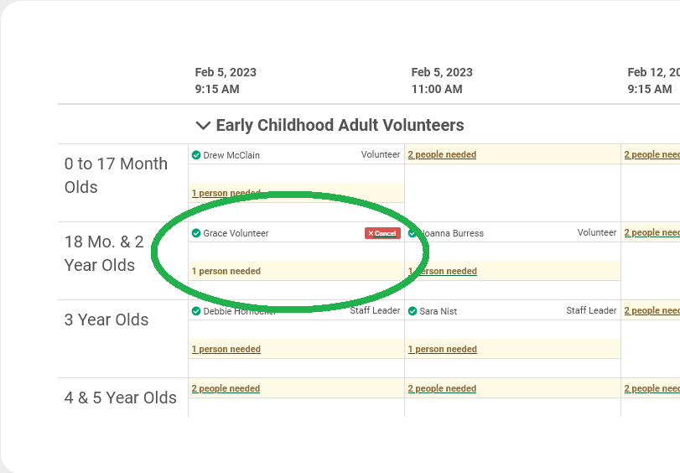Open '2 people needed' for 3 Year Olds on Feb 12
This screenshot has width=680, height=473.
pos(651,310)
